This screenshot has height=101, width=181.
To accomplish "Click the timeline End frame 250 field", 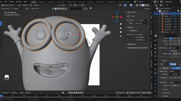I will click(x=146, y=93).
